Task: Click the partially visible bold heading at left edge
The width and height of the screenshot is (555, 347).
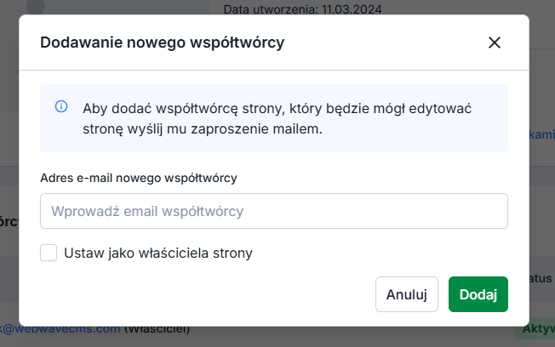Action: 9,221
